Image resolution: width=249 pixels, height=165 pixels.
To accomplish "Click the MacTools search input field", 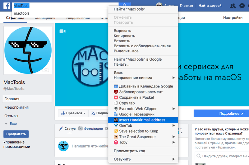I will point(65,6).
